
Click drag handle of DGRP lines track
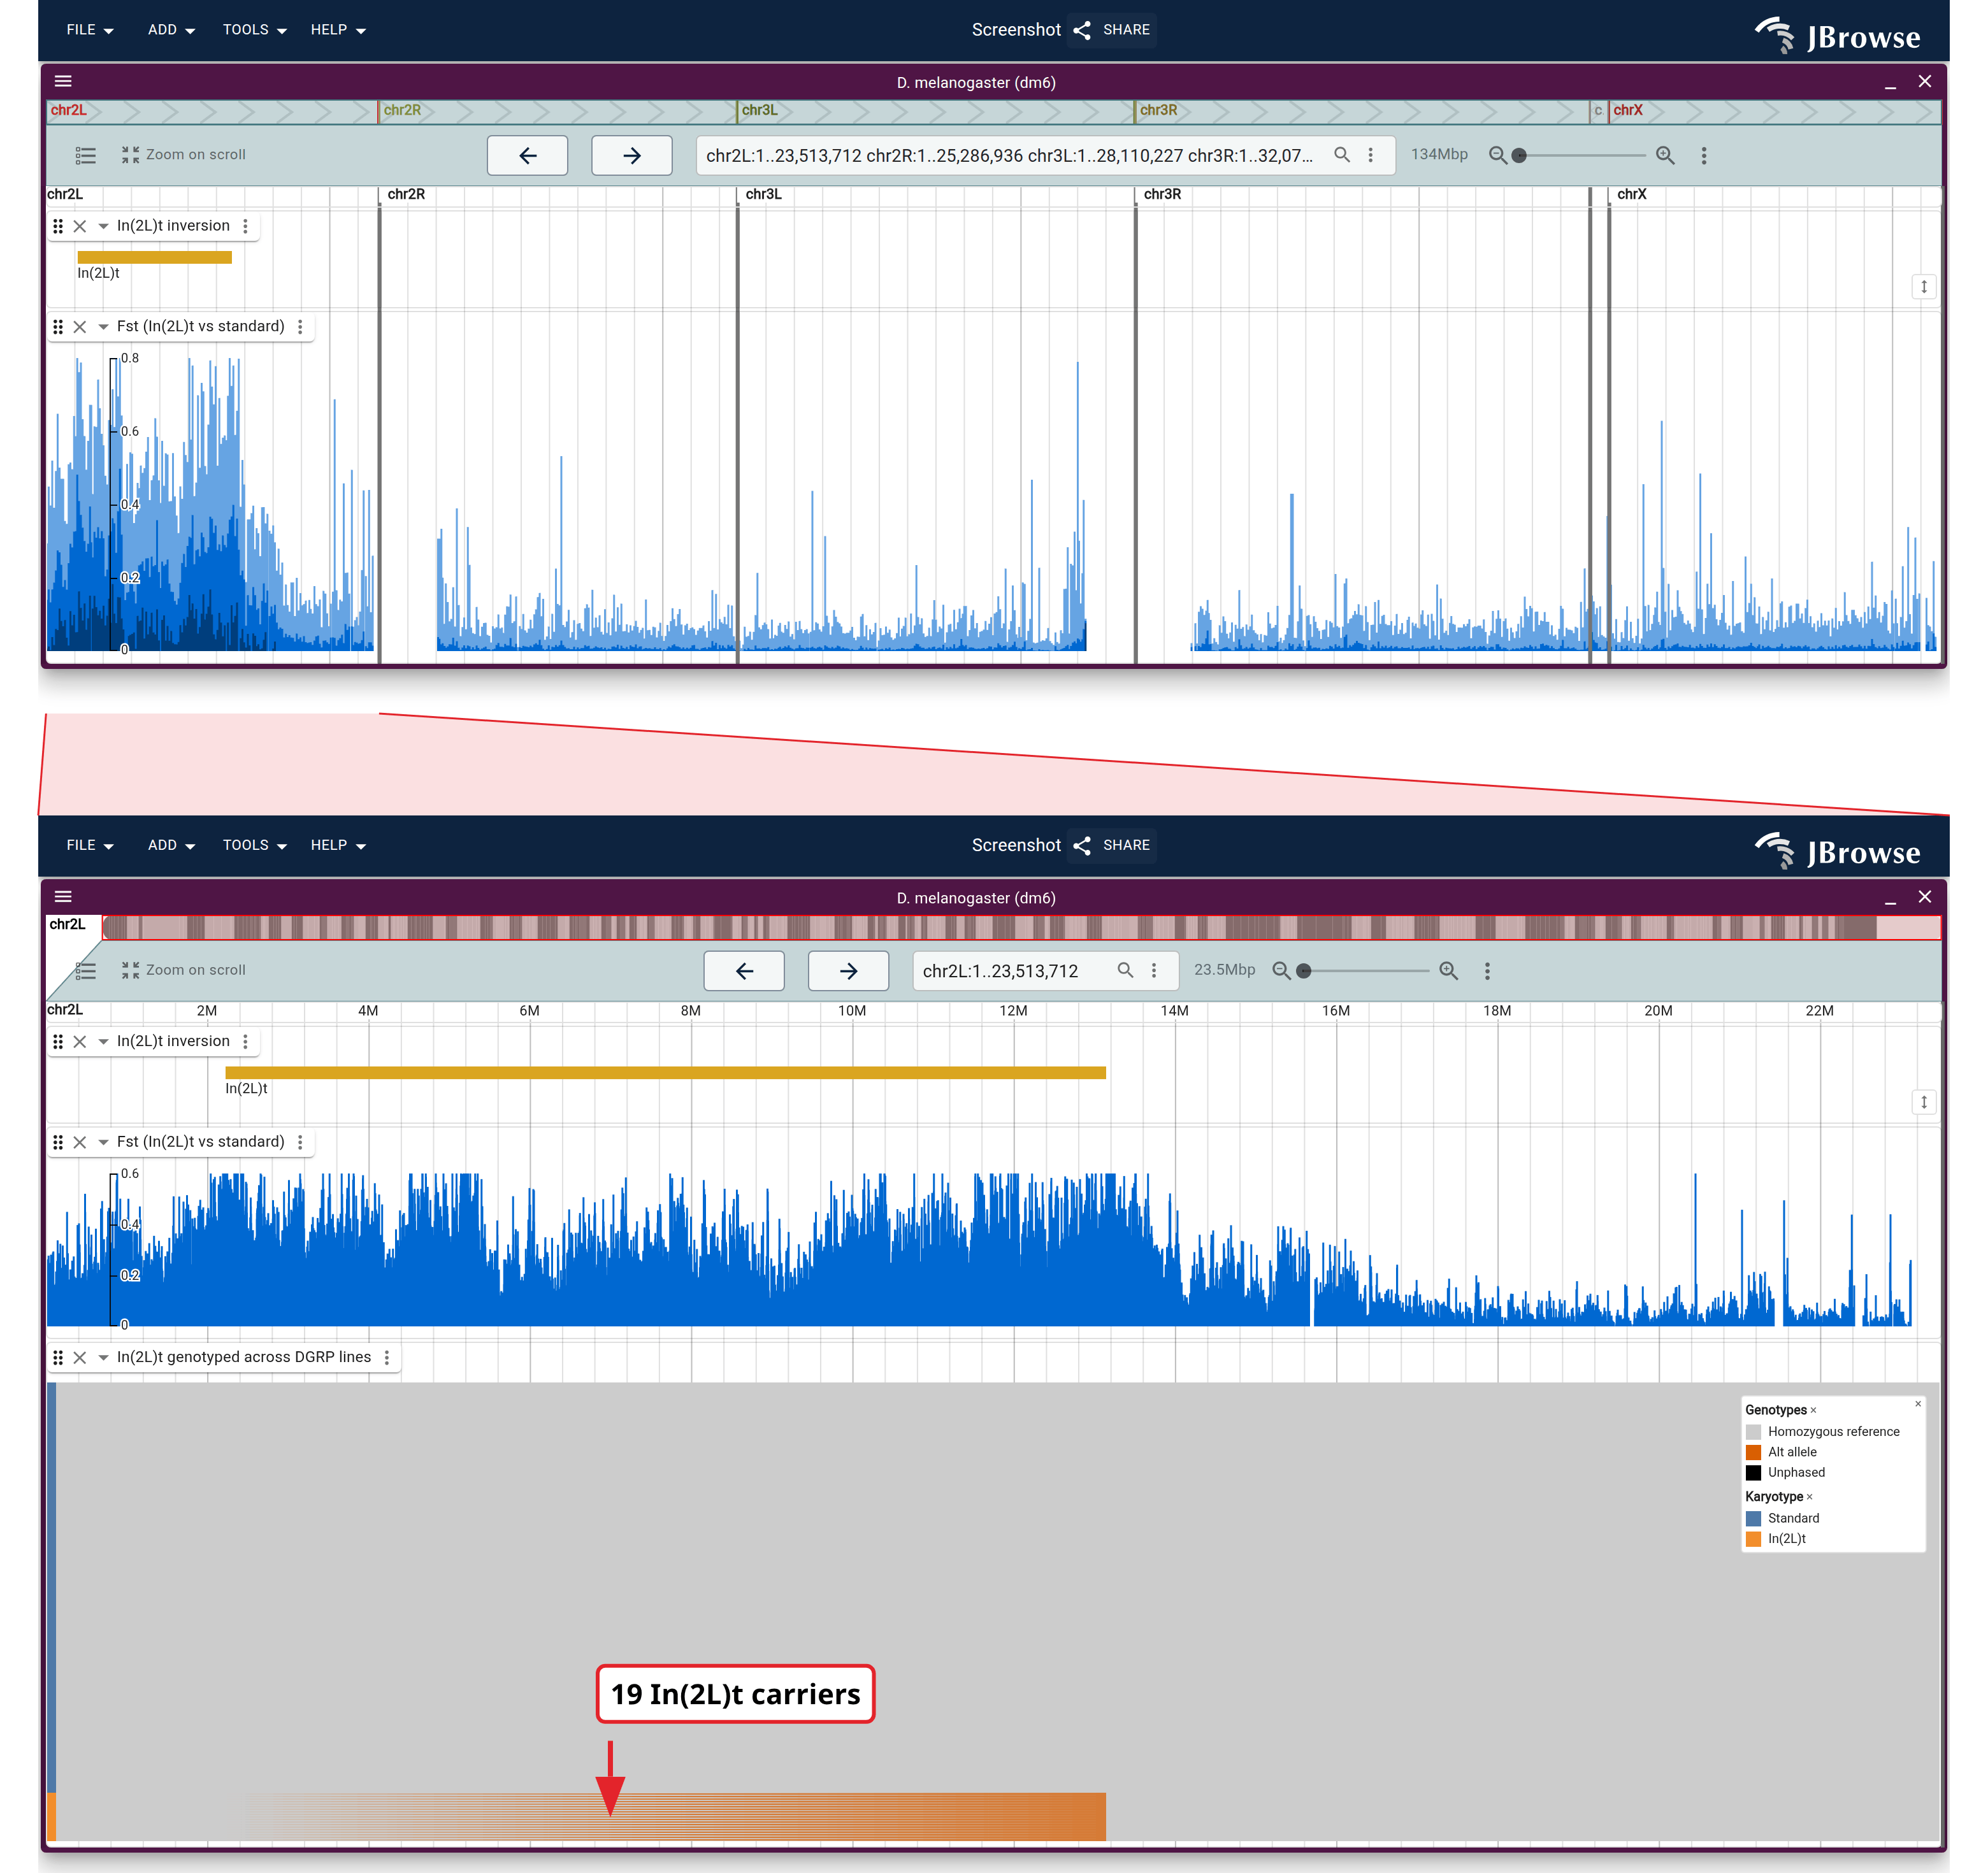(x=58, y=1357)
